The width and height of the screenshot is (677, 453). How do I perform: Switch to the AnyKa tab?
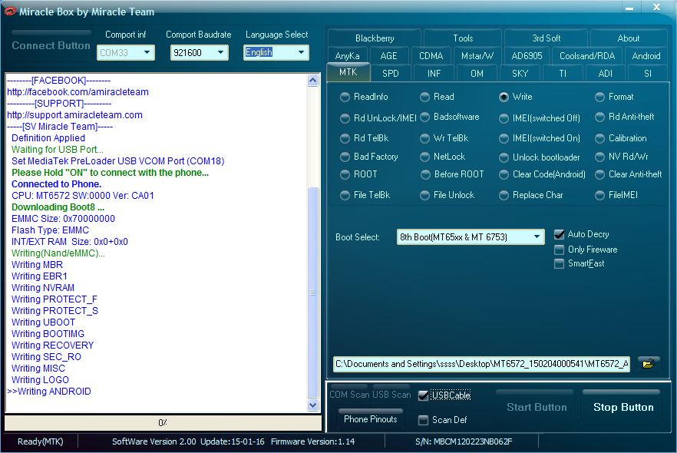347,56
